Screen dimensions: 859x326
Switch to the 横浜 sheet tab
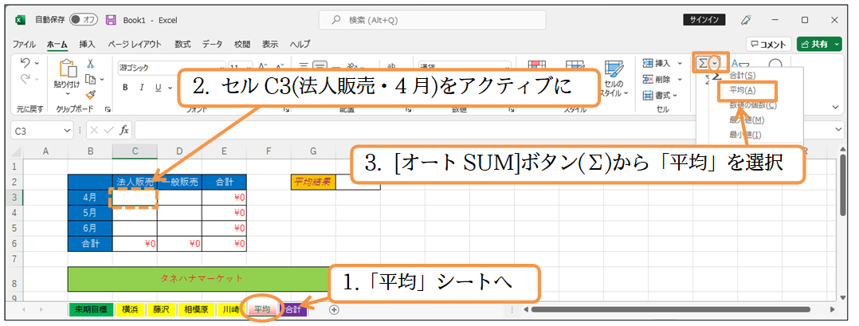(130, 309)
